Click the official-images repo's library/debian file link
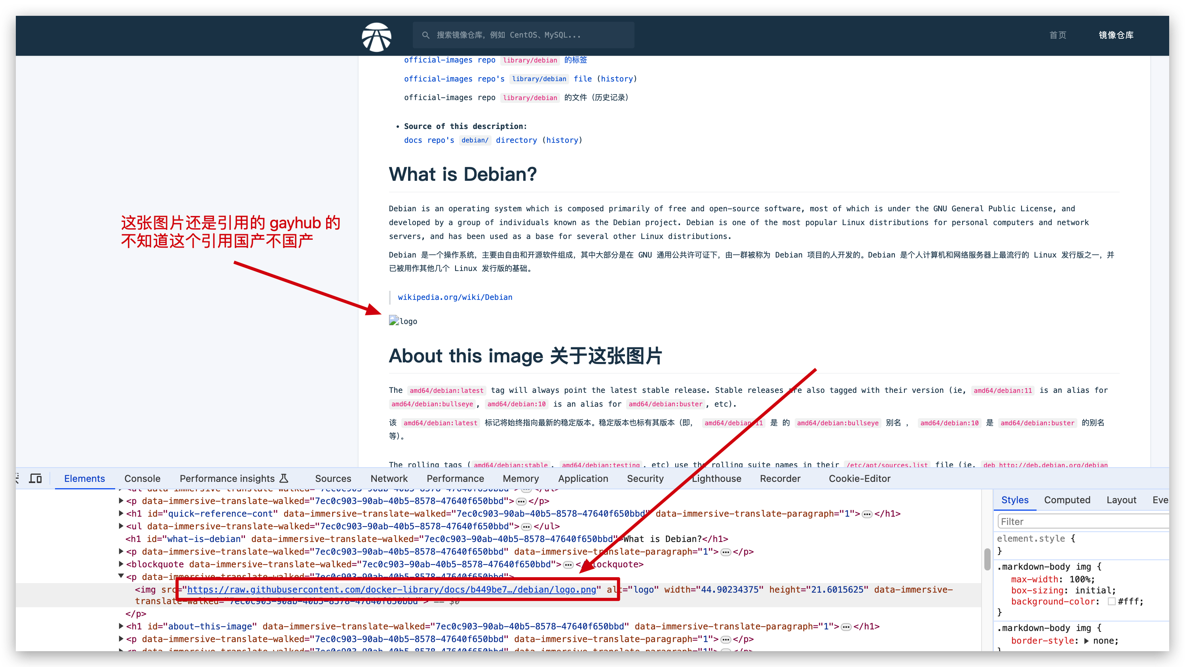Viewport: 1185px width, 667px height. click(x=498, y=79)
